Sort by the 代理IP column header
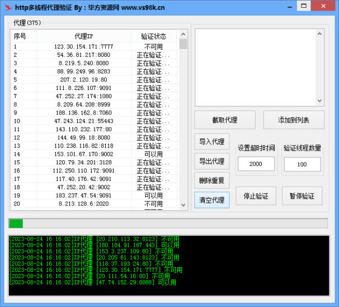Screen dimensions: 339x307 [84, 36]
